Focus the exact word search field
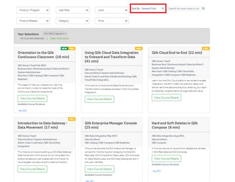The height and width of the screenshot is (182, 235). [x=184, y=8]
